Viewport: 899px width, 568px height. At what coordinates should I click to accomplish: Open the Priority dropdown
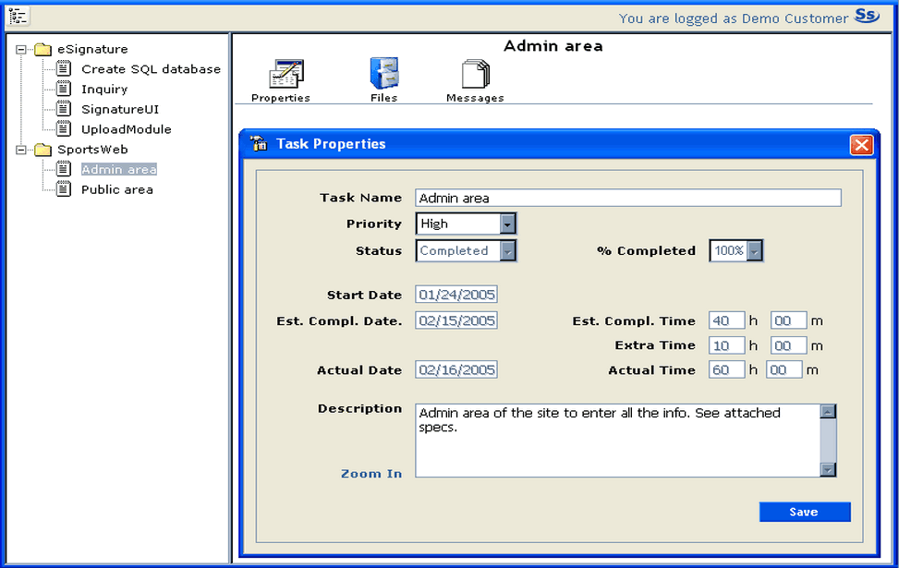507,223
